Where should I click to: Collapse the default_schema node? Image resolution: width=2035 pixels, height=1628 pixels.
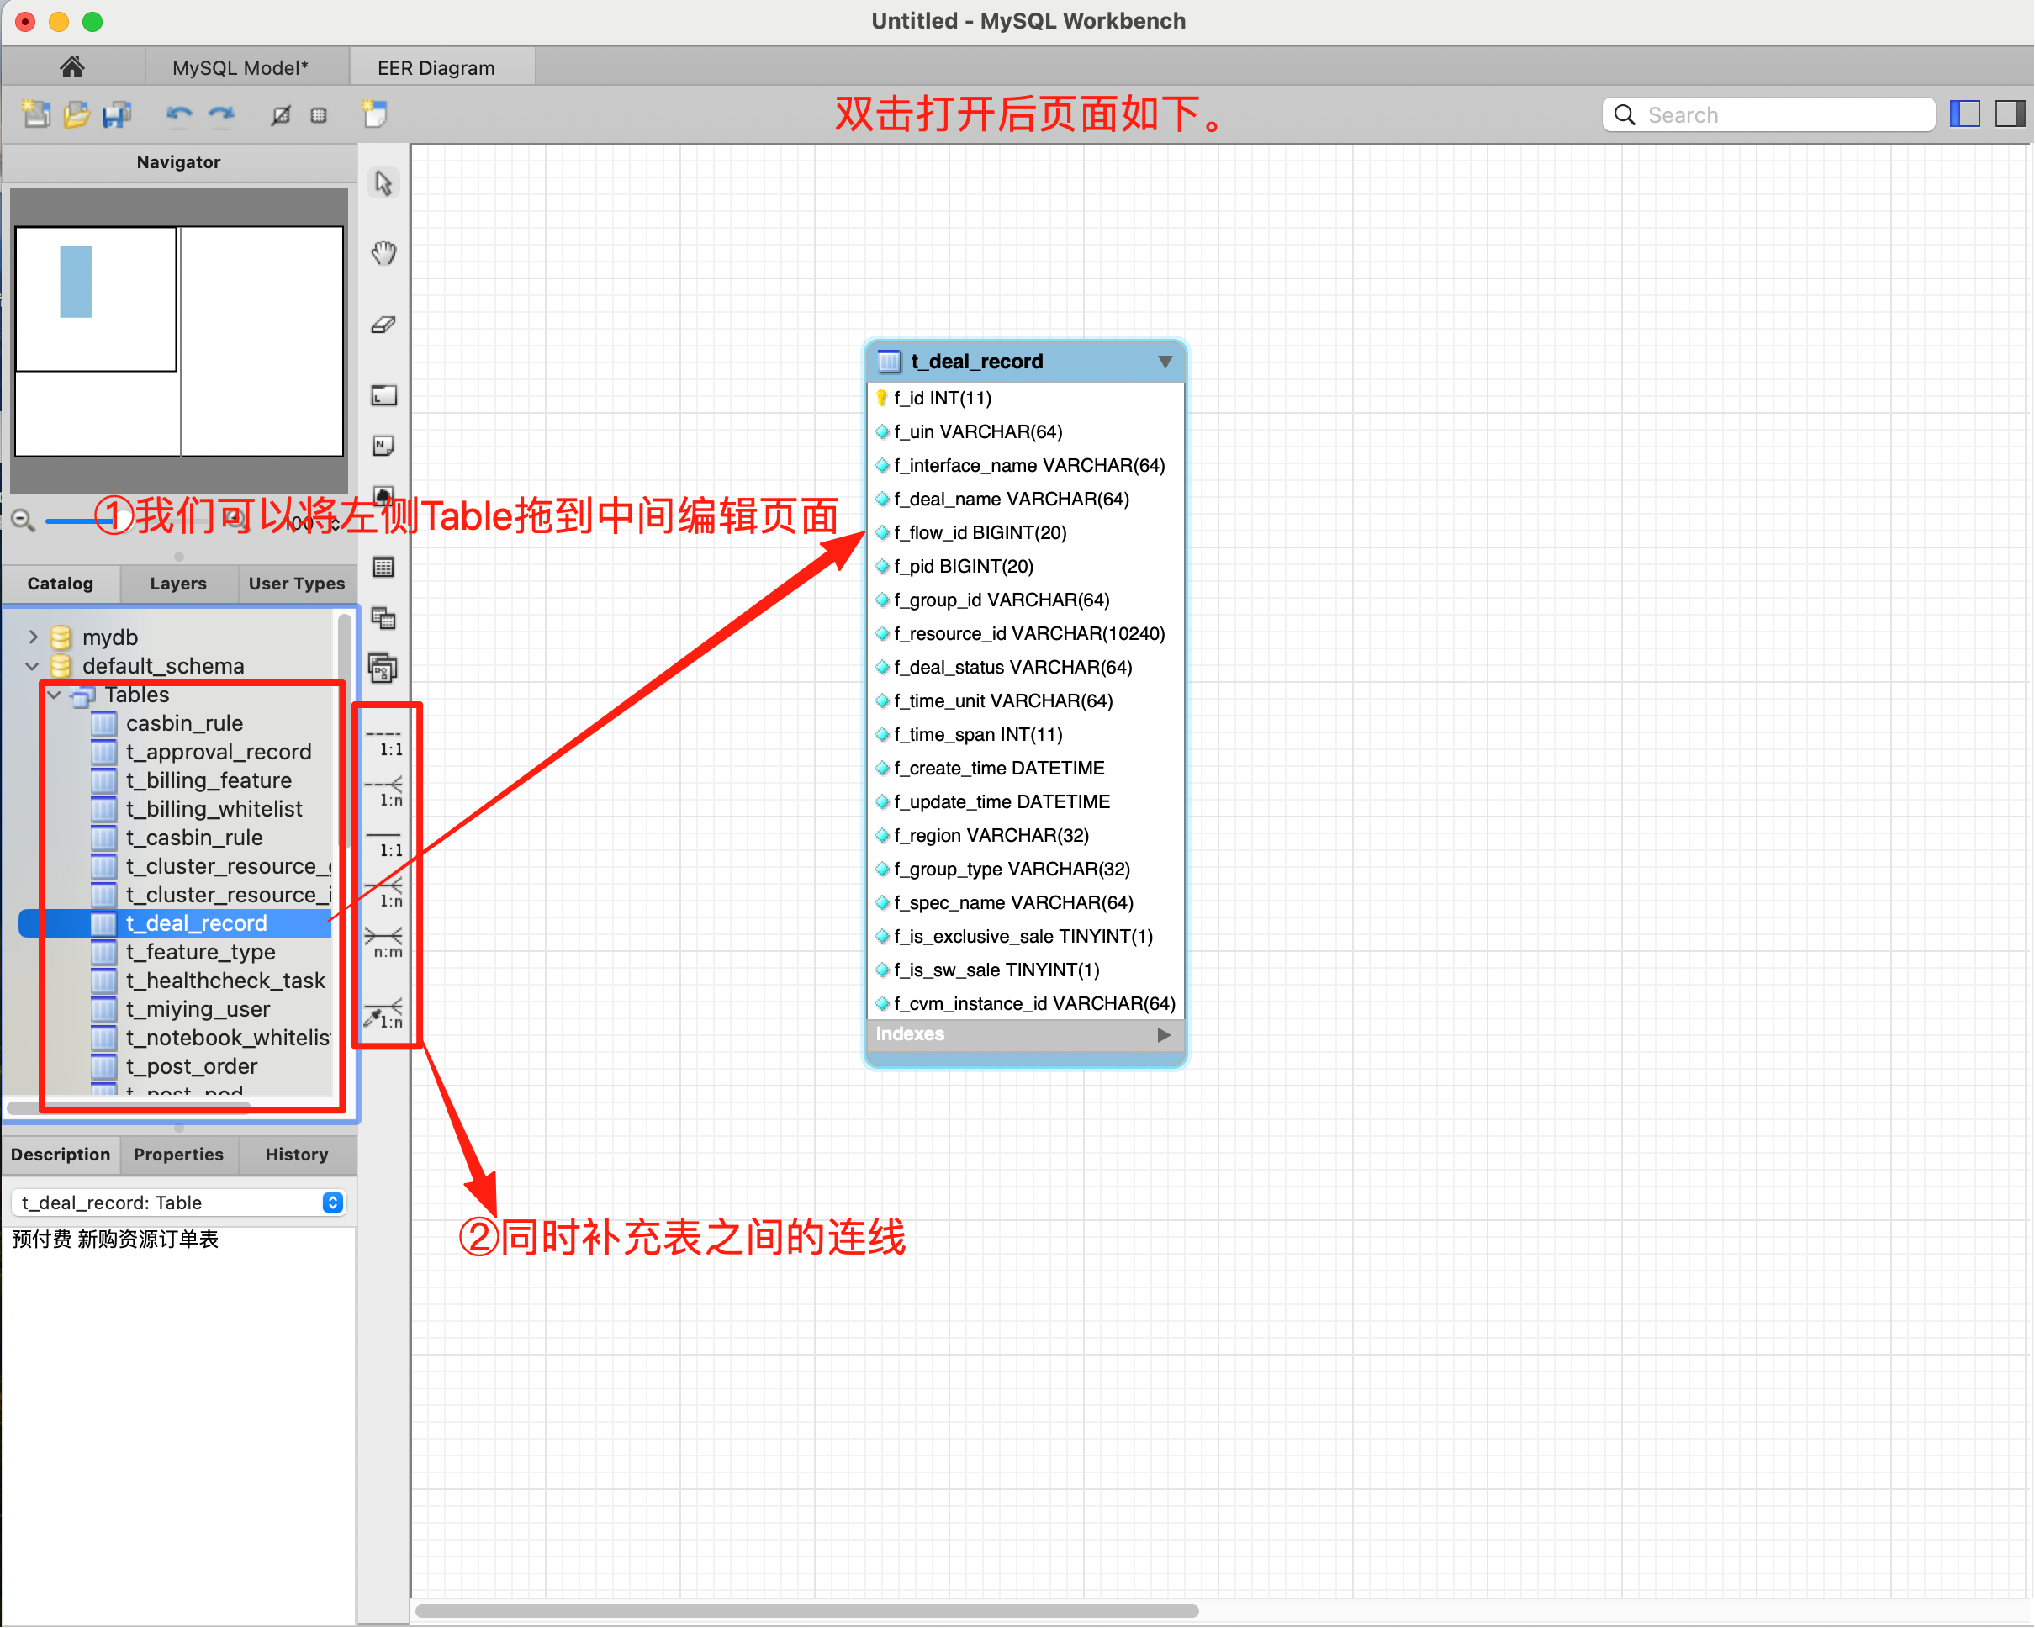click(x=32, y=666)
